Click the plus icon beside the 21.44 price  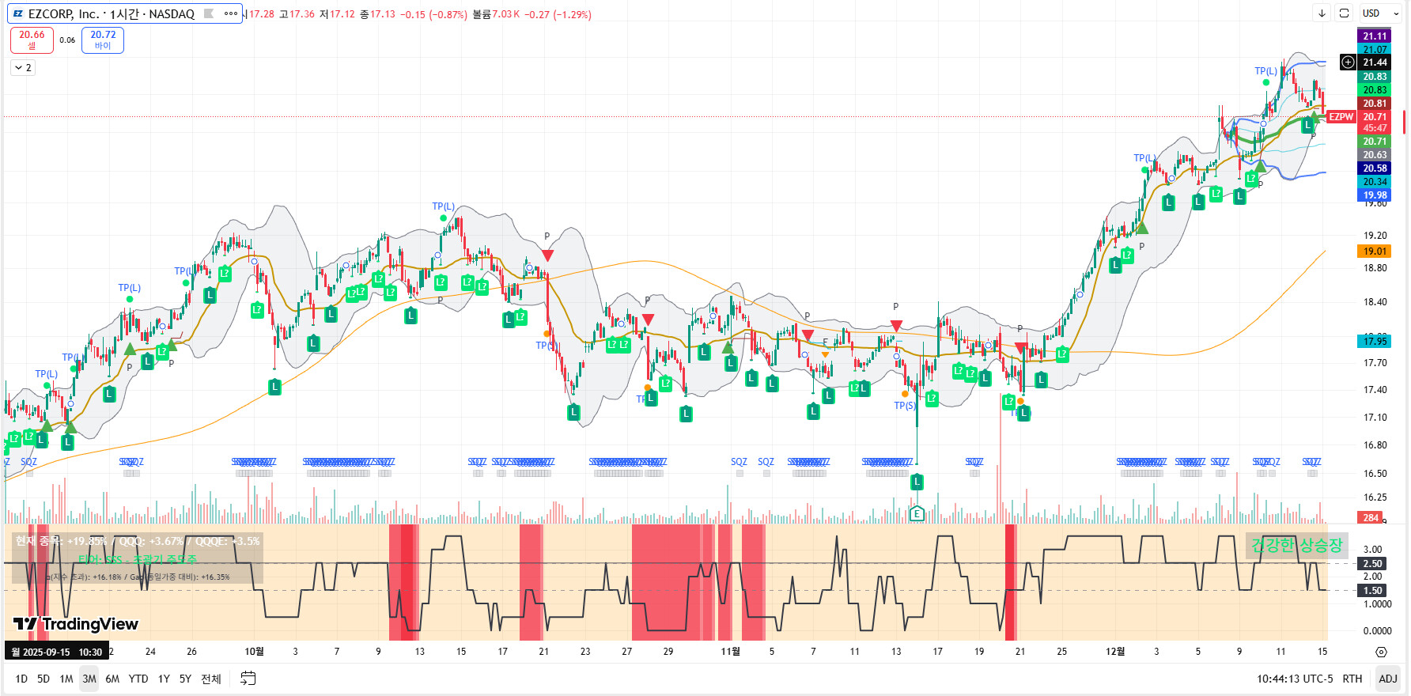coord(1349,62)
